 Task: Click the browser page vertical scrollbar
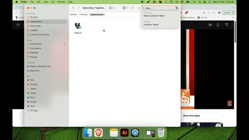235,32
